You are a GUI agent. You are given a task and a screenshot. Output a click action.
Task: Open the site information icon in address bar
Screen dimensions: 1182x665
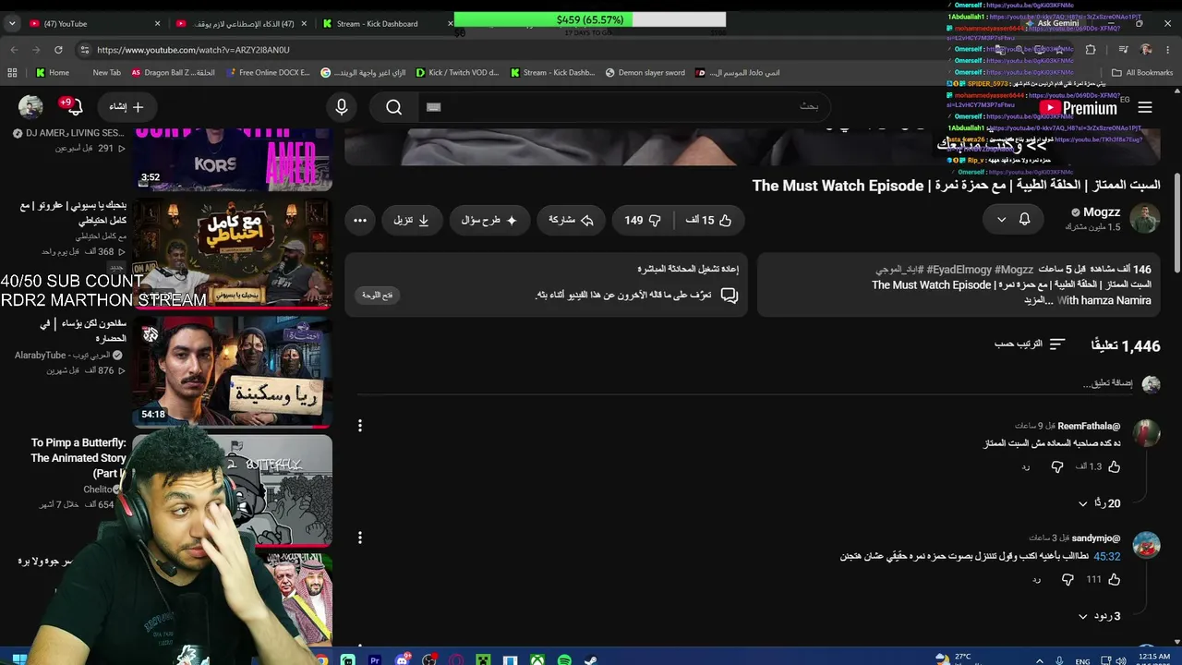point(84,50)
